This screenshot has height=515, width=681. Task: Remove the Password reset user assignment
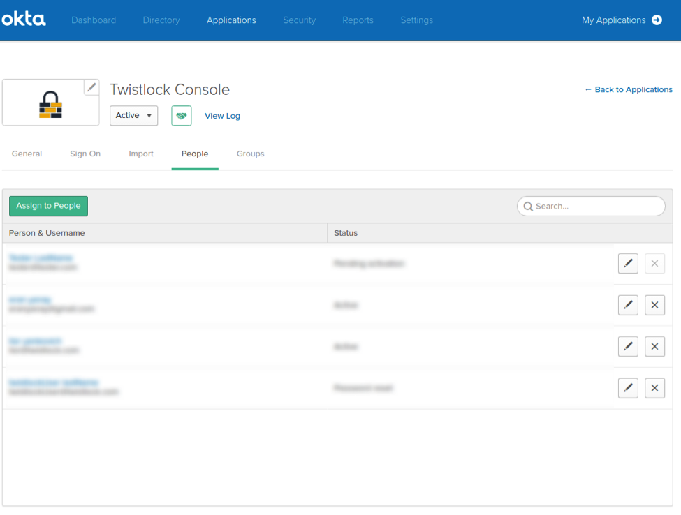[654, 388]
